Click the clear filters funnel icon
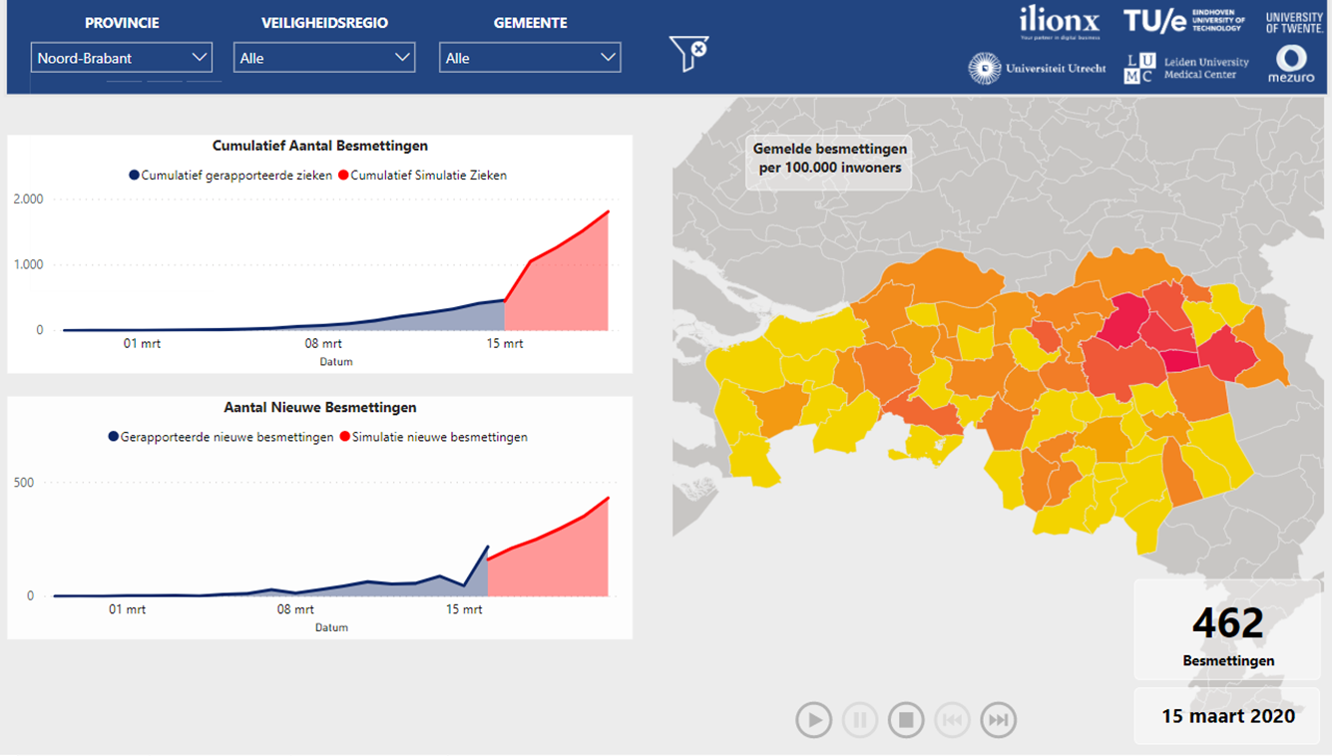Image resolution: width=1332 pixels, height=756 pixels. (688, 54)
